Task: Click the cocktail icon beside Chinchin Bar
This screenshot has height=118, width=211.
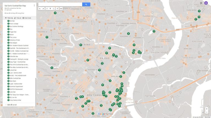Action: (8, 57)
